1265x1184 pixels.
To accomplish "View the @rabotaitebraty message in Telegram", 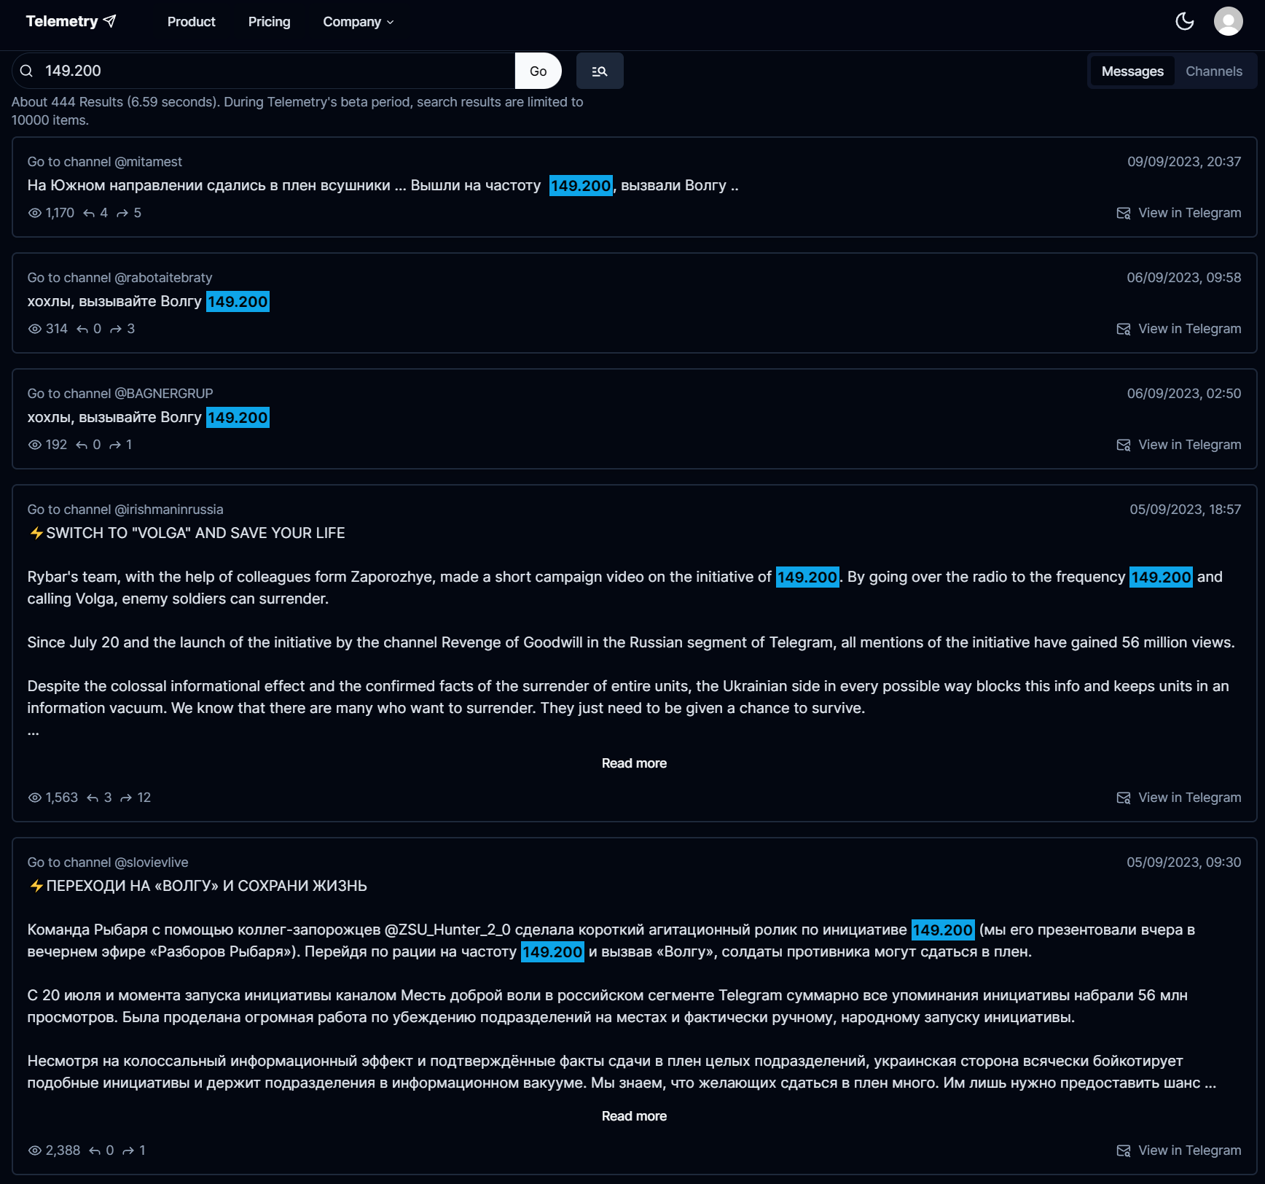I will coord(1178,328).
